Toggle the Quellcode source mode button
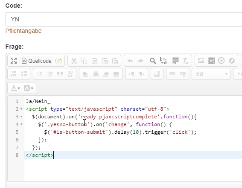The width and height of the screenshot is (242, 188). coord(36,61)
